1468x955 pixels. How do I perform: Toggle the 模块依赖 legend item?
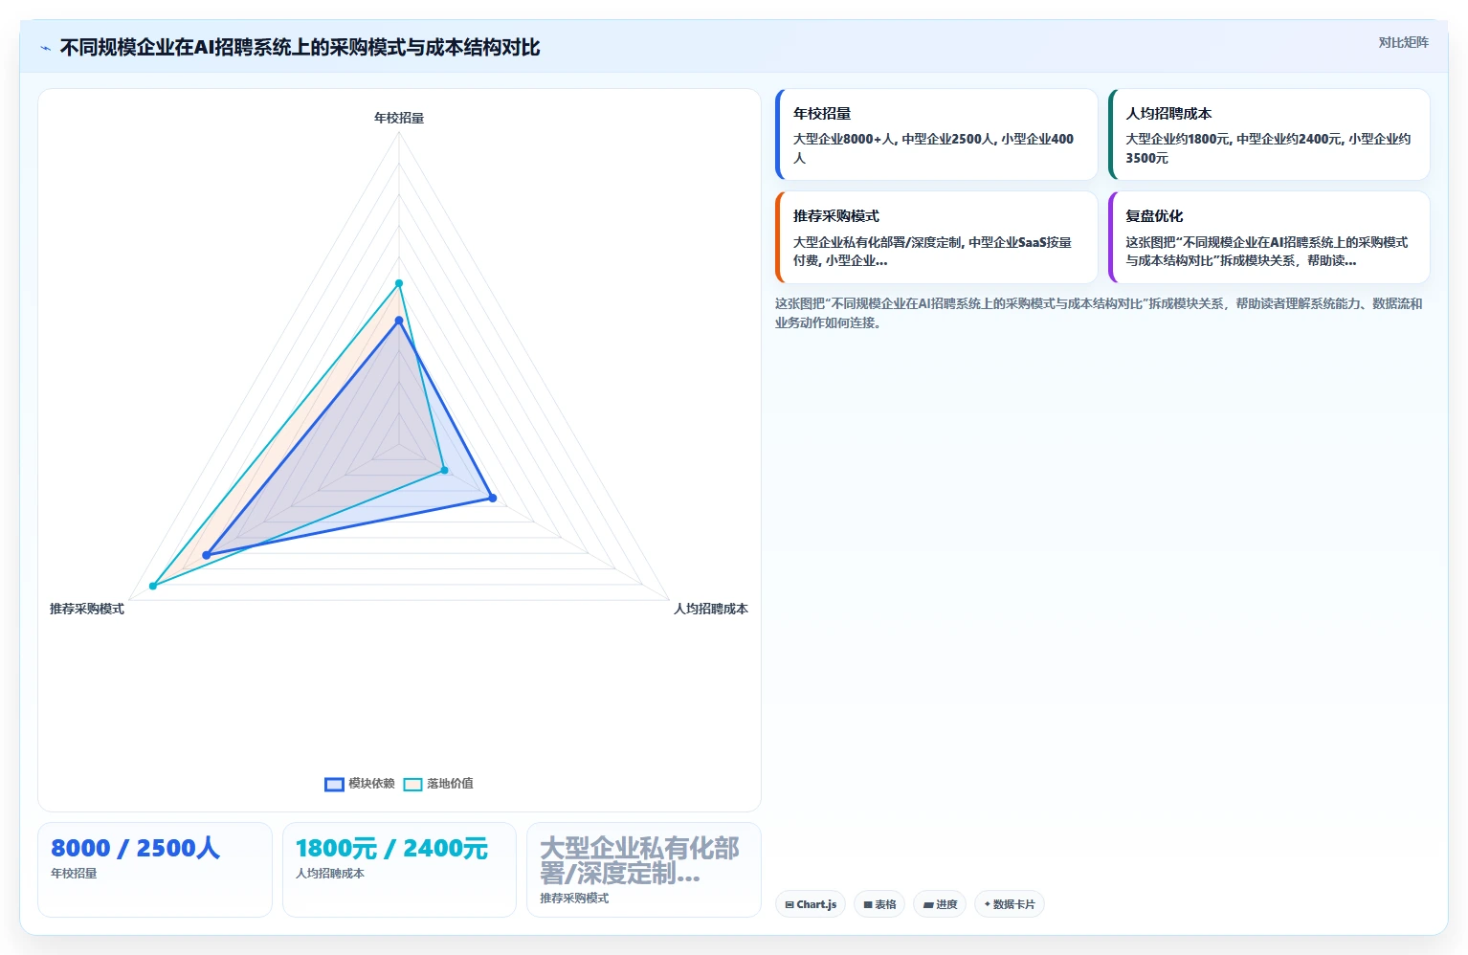(x=360, y=784)
